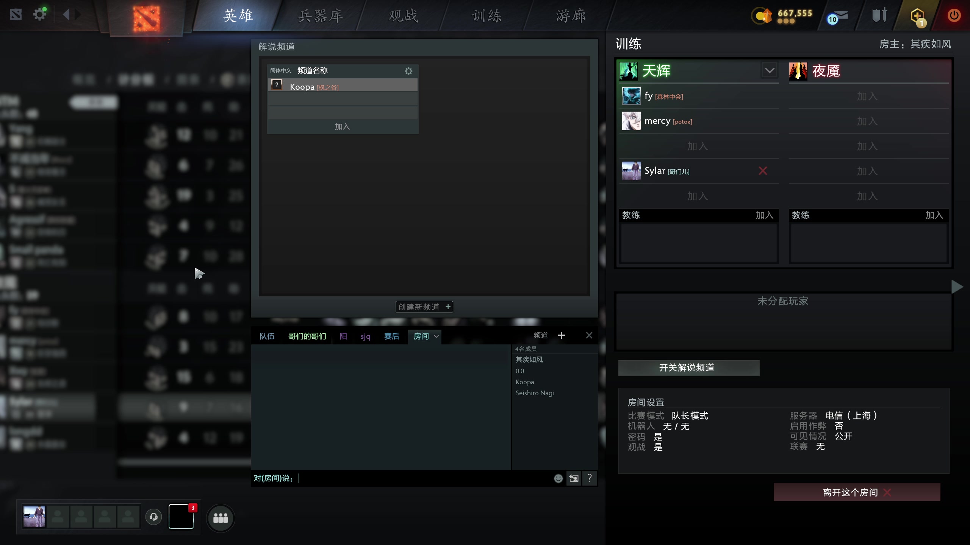Expand the 房间 chat tab dropdown
970x545 pixels.
pyautogui.click(x=436, y=336)
